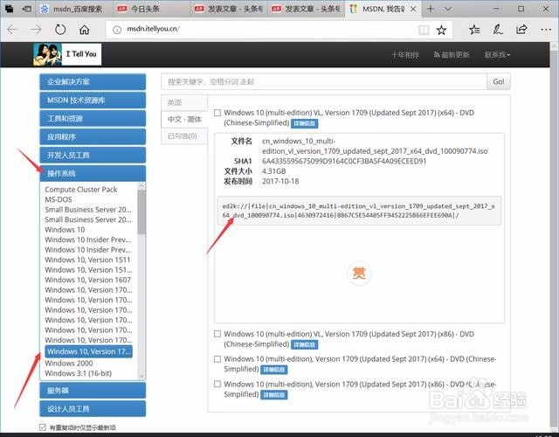Click the address bar URL field
The image size is (559, 437).
(264, 29)
